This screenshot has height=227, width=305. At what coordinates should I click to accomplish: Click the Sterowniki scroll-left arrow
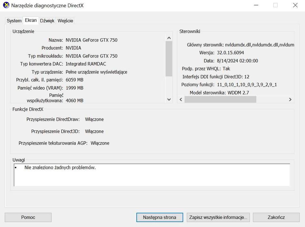tap(181, 100)
